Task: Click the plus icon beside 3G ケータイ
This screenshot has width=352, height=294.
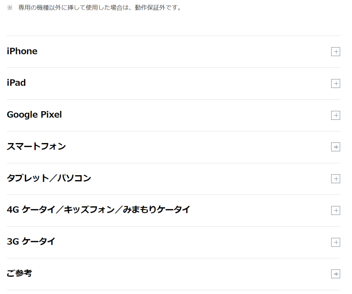Action: 335,243
